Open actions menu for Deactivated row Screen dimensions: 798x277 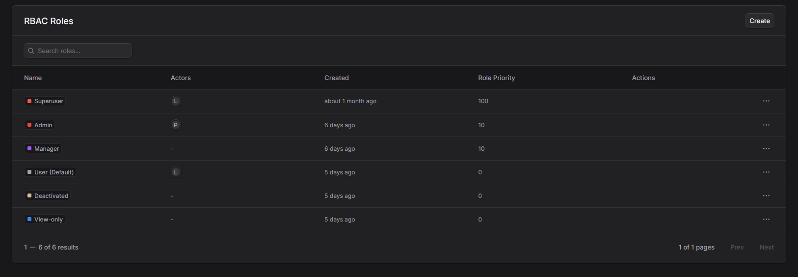point(766,196)
